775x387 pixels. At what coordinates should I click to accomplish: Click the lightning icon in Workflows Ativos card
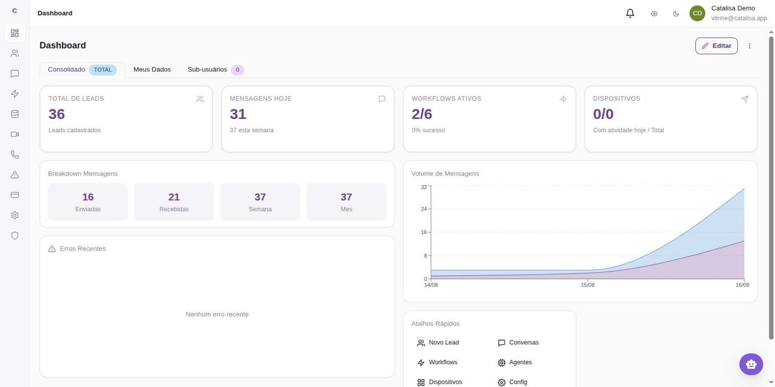coord(564,100)
